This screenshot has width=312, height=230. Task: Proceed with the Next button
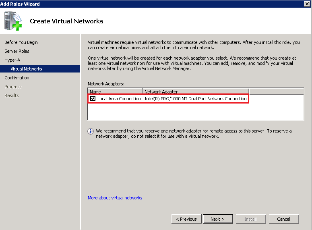(x=217, y=219)
